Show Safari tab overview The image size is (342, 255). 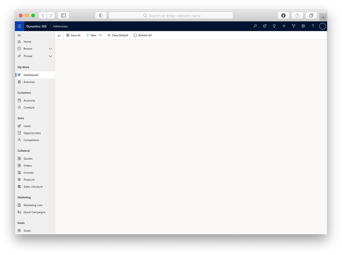pyautogui.click(x=311, y=16)
